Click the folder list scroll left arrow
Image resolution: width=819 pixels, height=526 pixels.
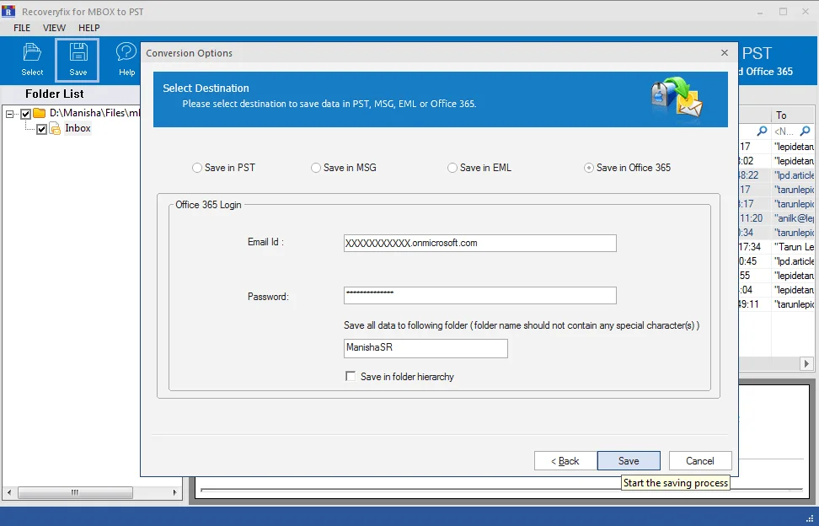[9, 492]
